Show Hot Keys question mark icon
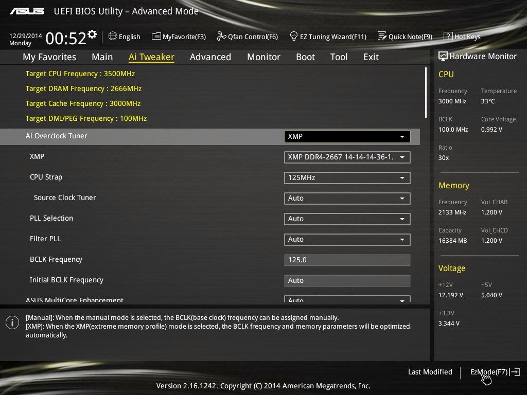This screenshot has width=527, height=395. pyautogui.click(x=448, y=37)
